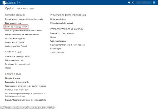The height and width of the screenshot is (109, 158).
Task: Open the settings gear icon
Action: point(133,3)
